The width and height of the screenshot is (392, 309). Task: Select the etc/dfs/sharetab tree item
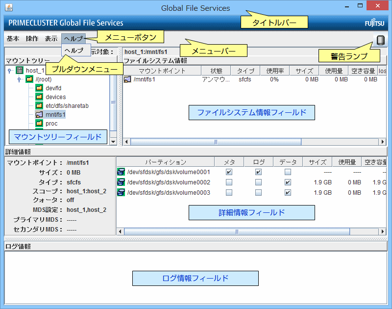(x=67, y=105)
